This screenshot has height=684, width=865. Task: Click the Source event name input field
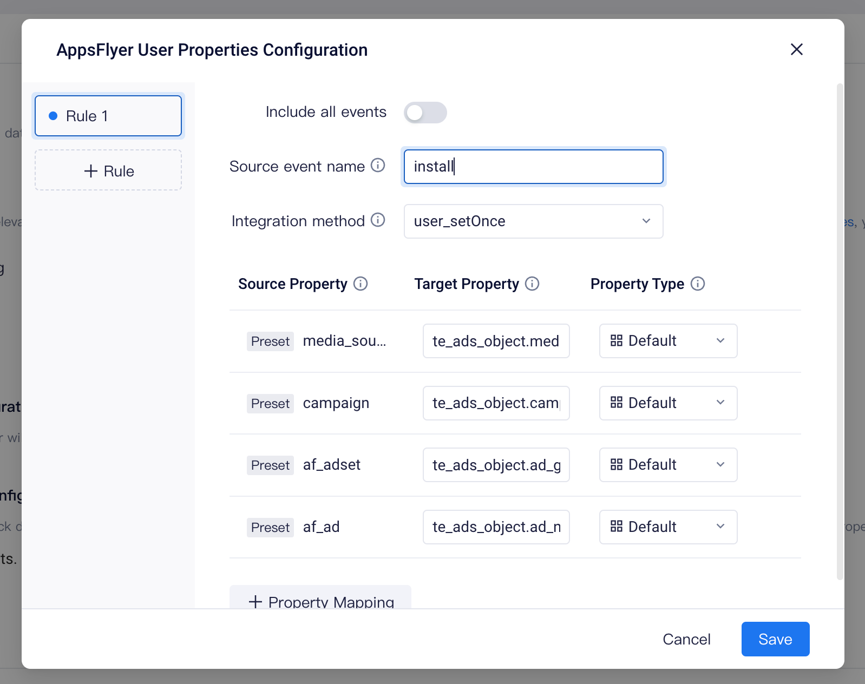pos(533,167)
